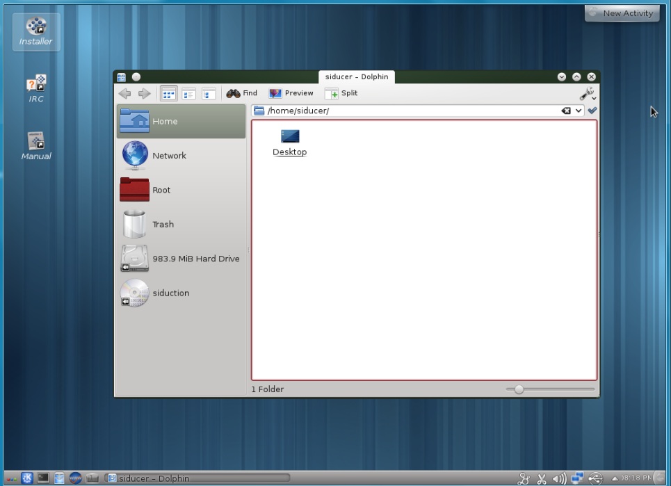The image size is (671, 486).
Task: Minimize the Dolphin window
Action: (562, 77)
